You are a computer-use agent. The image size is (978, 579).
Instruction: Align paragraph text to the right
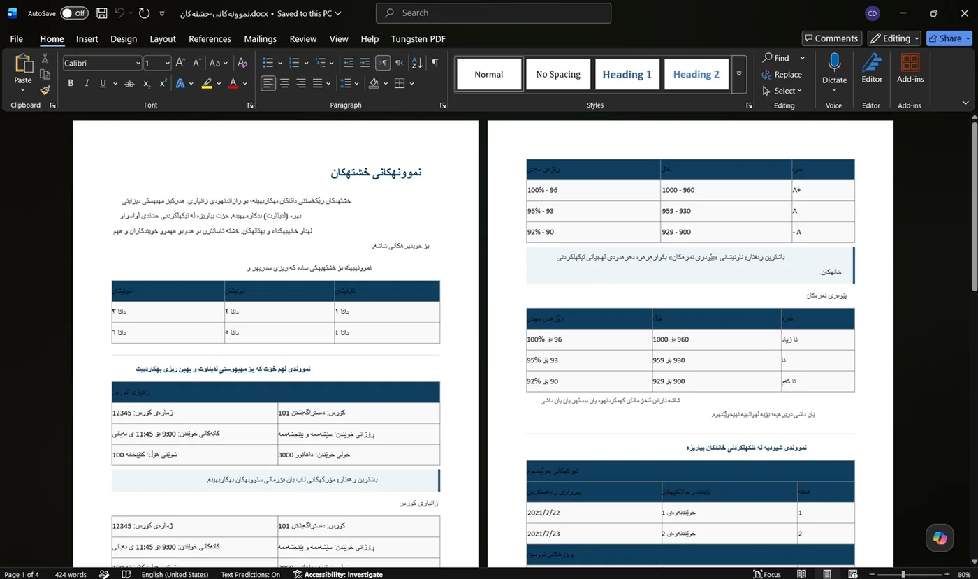point(301,83)
